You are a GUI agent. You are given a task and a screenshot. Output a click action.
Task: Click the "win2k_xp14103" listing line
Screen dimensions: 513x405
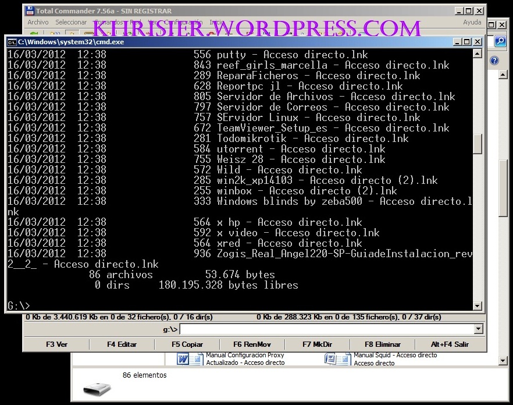(x=222, y=180)
